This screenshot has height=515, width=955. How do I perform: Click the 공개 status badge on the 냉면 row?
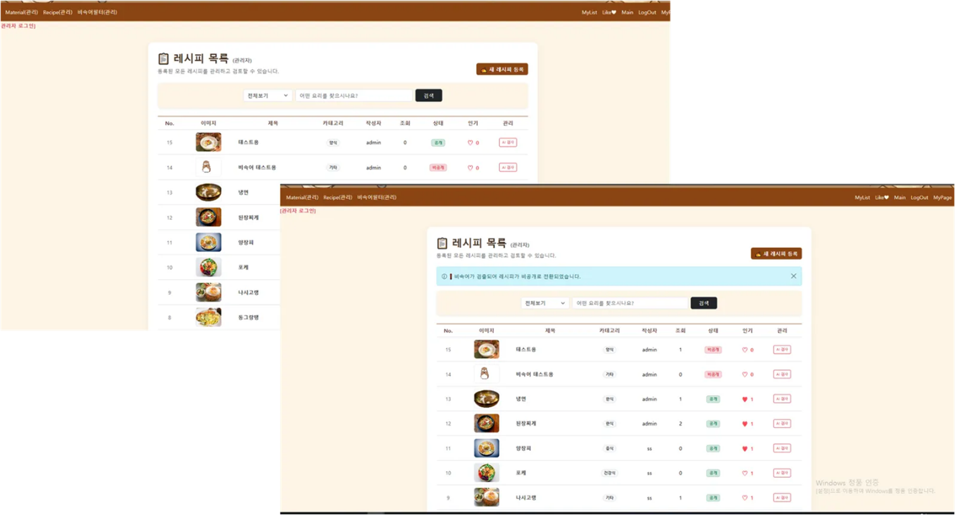tap(713, 399)
